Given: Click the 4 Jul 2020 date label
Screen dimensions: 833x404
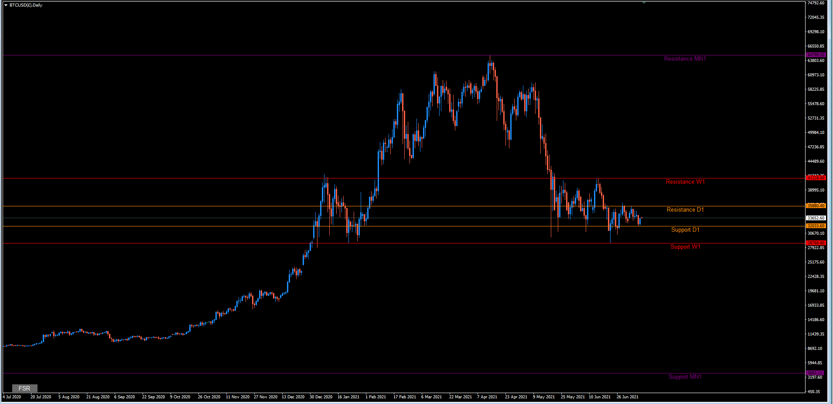Looking at the screenshot, I should click(12, 397).
